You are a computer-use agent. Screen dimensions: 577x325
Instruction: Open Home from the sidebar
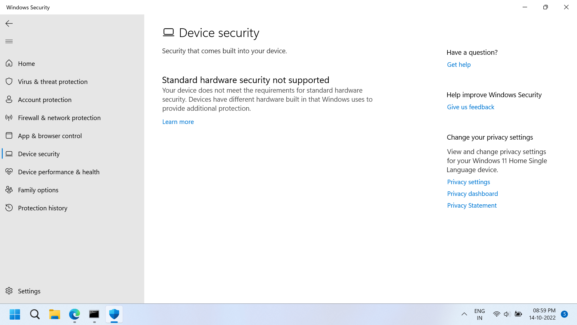coord(26,63)
